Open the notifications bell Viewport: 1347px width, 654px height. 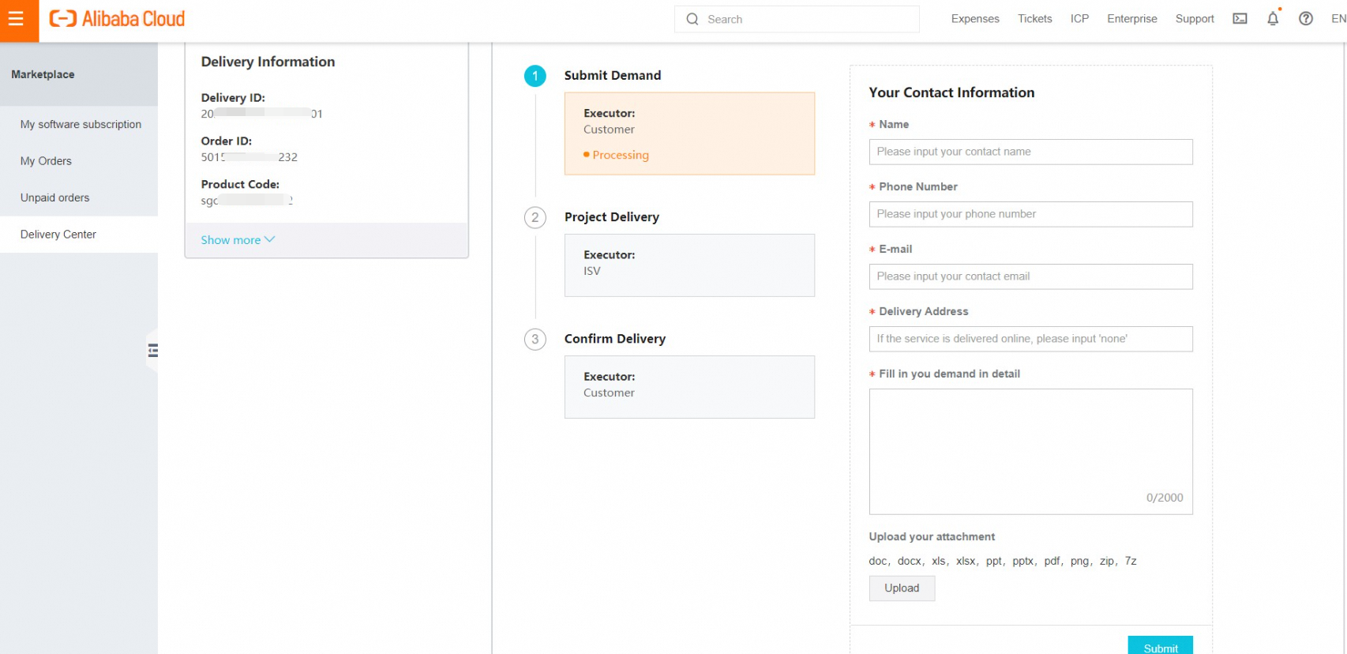(1273, 19)
